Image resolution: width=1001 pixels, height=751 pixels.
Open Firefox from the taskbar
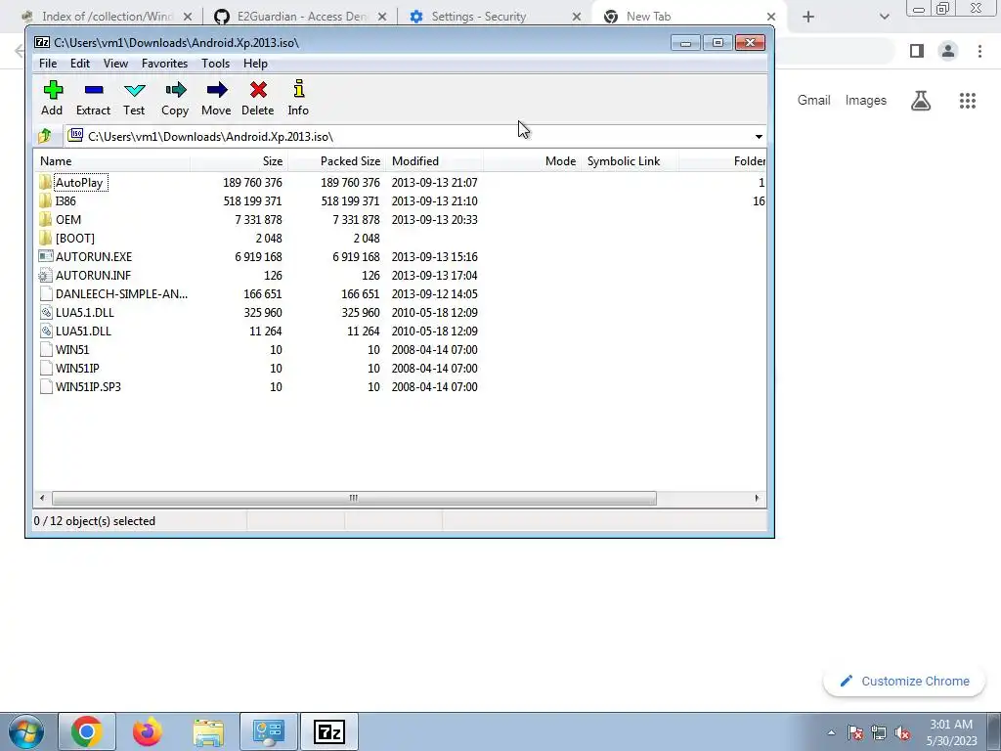148,731
